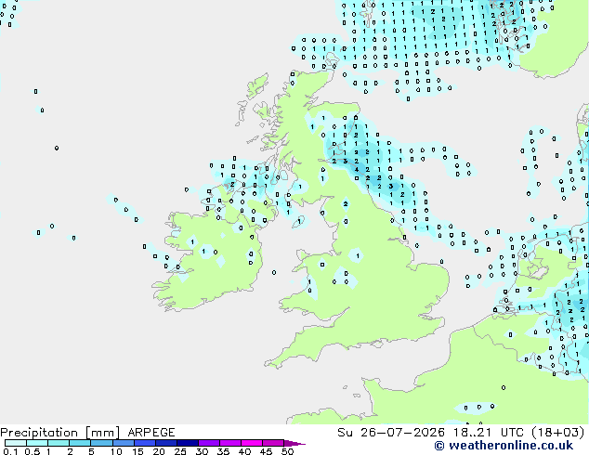This screenshot has height=455, width=589.
Task: Click the arrow tip above 50 on legend
Action: click(294, 443)
